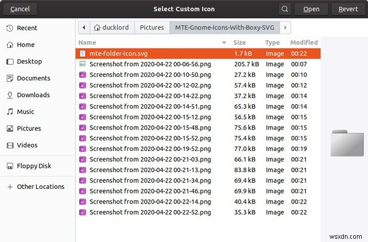Go to Floppy Disk label in sidebar
368x242 pixels.
click(34, 166)
